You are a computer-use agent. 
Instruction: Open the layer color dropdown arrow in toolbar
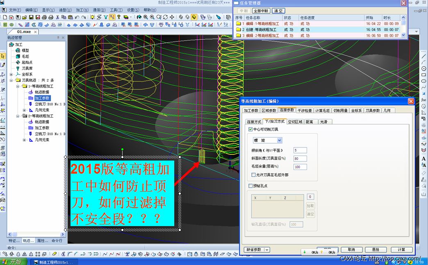131,17
